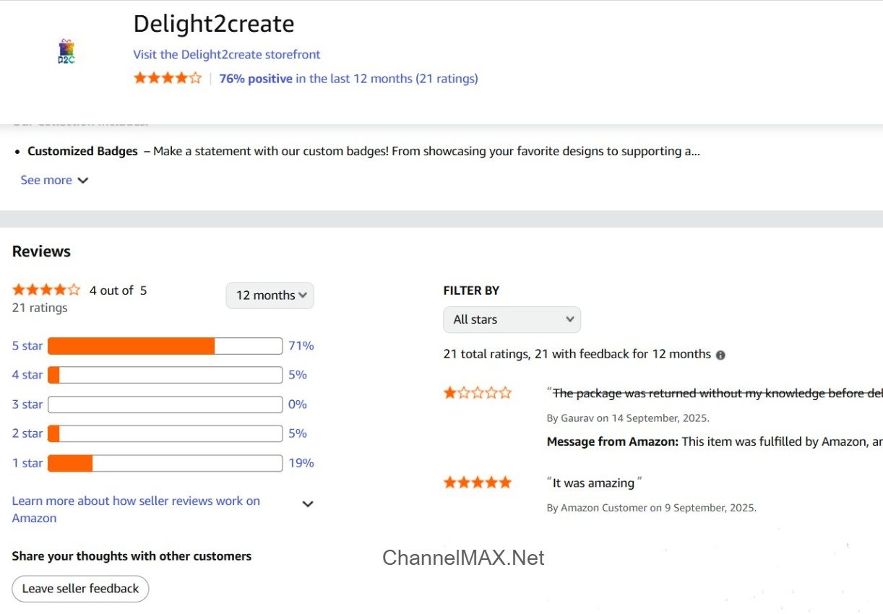Select the "5 star" filter link
Image resolution: width=883 pixels, height=614 pixels.
[27, 345]
